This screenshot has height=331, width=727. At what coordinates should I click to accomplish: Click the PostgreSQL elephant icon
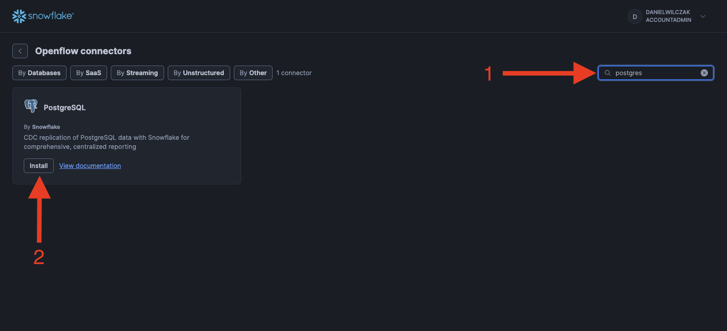tap(31, 106)
